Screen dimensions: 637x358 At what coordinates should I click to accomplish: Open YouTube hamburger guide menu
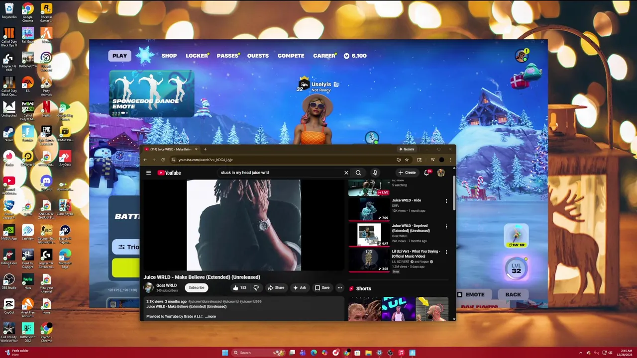click(x=148, y=173)
